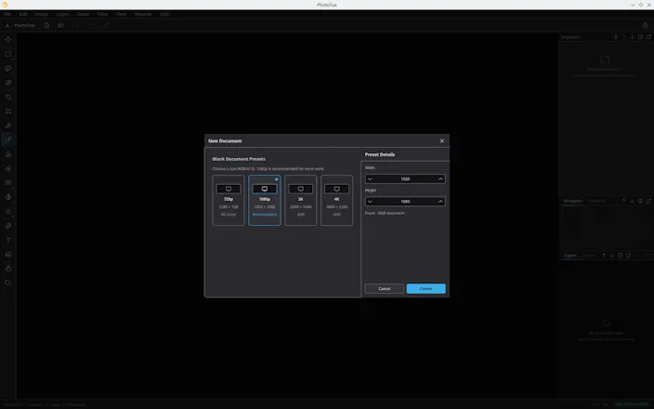
Task: Click the pop-out icon in Navigator panel header
Action: (x=648, y=201)
